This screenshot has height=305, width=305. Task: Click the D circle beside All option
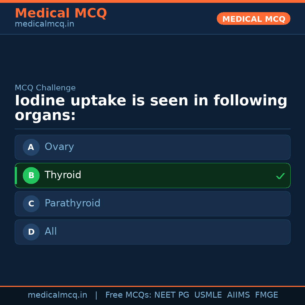tap(31, 232)
